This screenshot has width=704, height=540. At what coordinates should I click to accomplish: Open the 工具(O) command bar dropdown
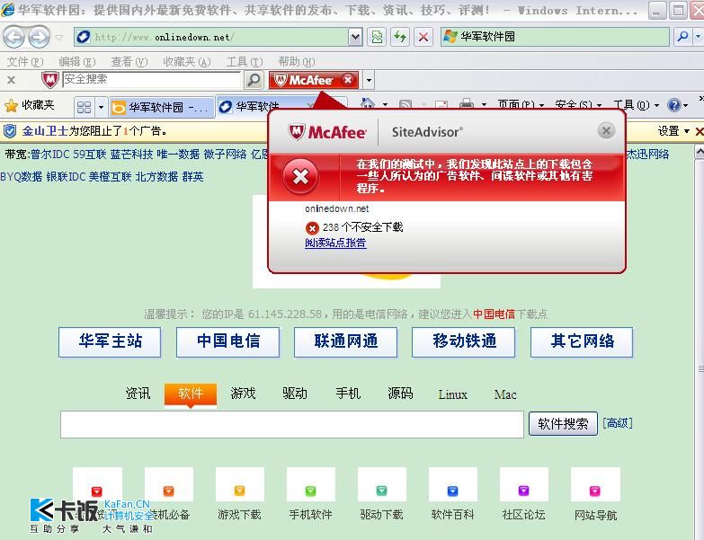tap(637, 105)
